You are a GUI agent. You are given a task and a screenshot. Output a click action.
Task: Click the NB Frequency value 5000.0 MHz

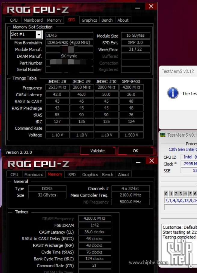pos(131,202)
